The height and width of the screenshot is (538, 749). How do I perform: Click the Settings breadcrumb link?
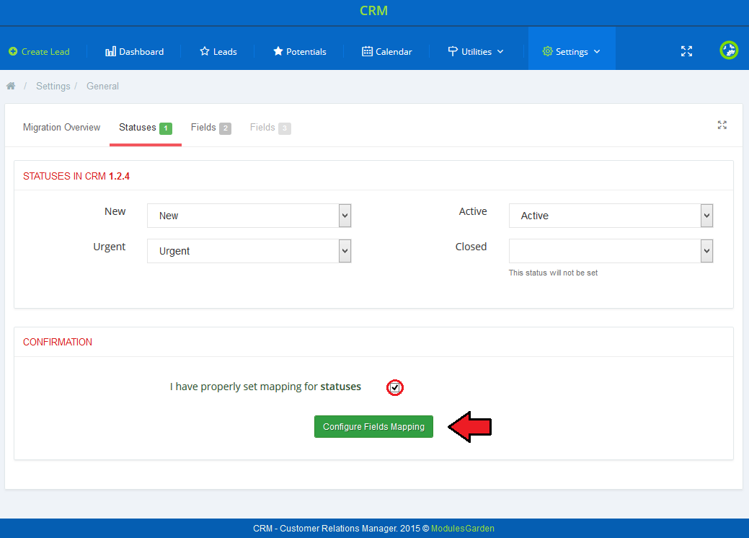(x=53, y=86)
